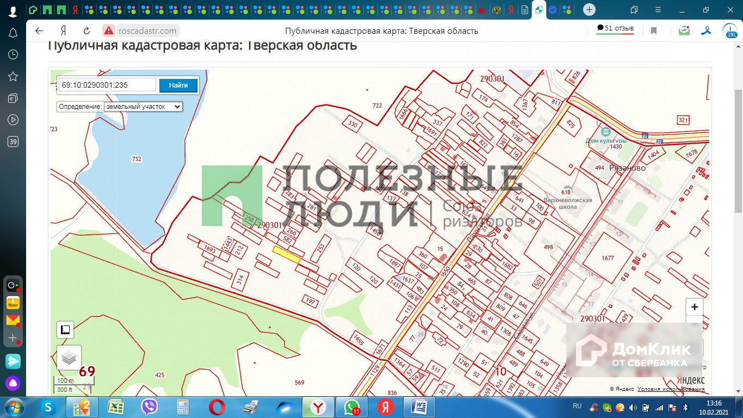743x418 pixels.
Task: Switch to WhatsApp in the taskbar
Action: tap(352, 407)
